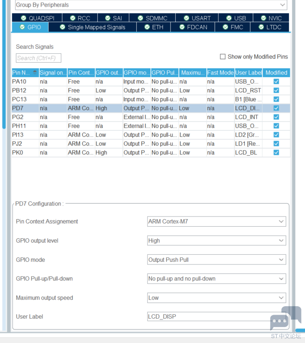Open the chat bubble icon
This screenshot has width=305, height=343.
[286, 318]
